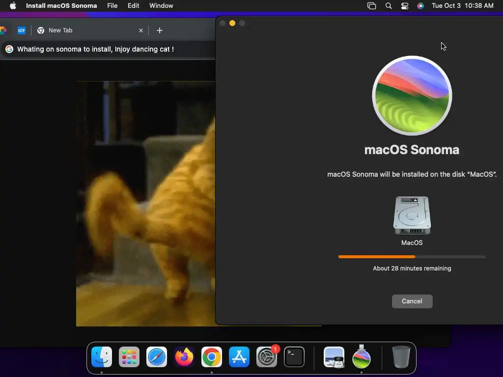Open Finder from the Dock

(x=102, y=357)
